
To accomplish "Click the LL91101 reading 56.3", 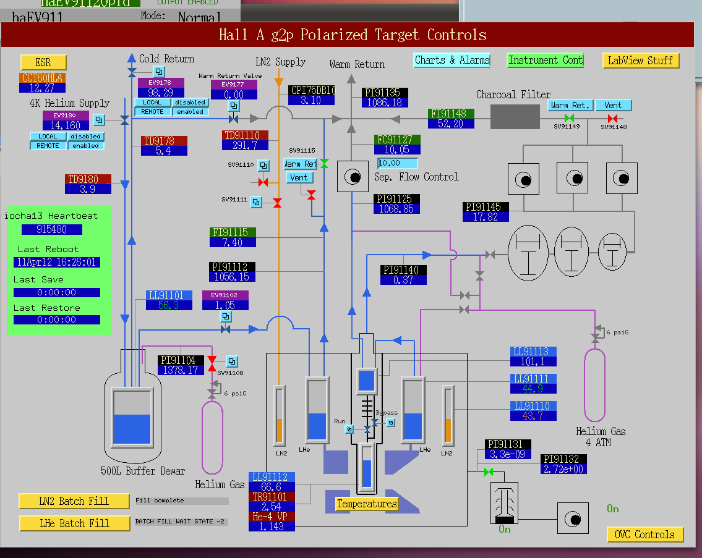I will click(x=169, y=305).
